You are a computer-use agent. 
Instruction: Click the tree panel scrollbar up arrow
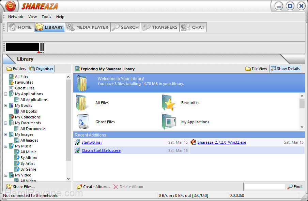pyautogui.click(x=68, y=77)
